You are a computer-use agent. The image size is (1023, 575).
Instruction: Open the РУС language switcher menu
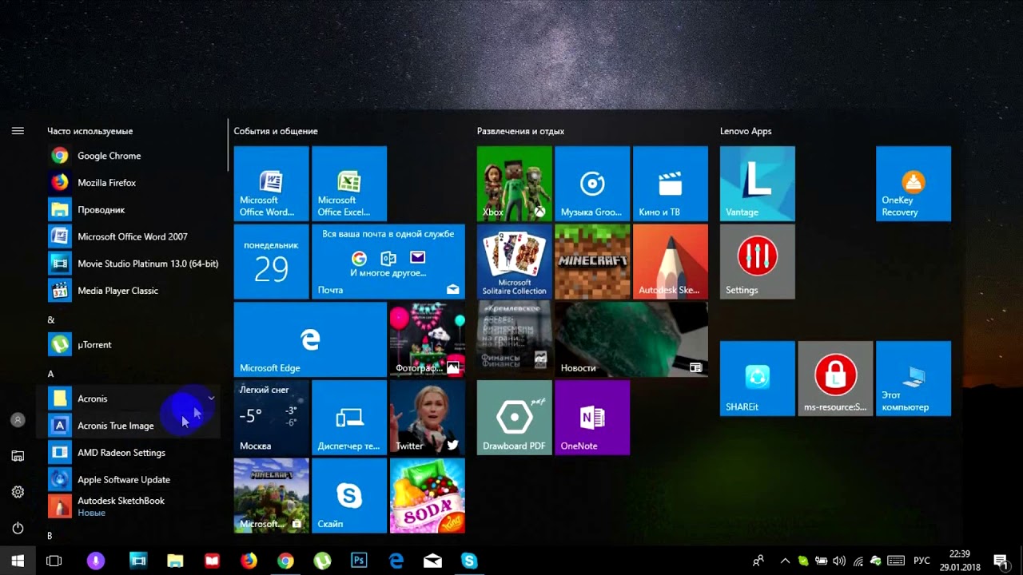[921, 561]
